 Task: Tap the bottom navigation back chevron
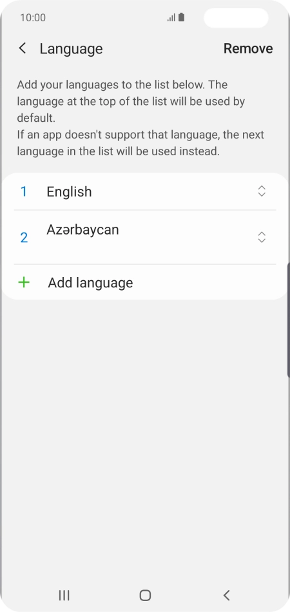click(226, 595)
